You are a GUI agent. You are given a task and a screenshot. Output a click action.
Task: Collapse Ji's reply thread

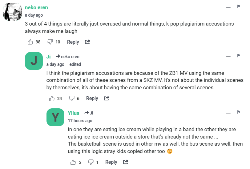pyautogui.click(x=228, y=57)
